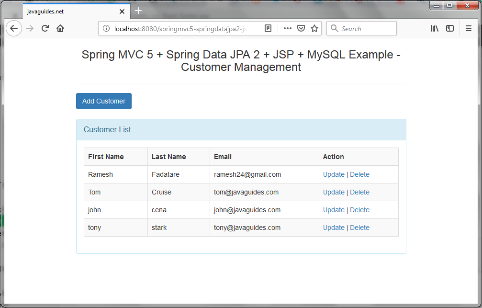Bookmark this page with the star
The image size is (482, 308).
[x=314, y=29]
